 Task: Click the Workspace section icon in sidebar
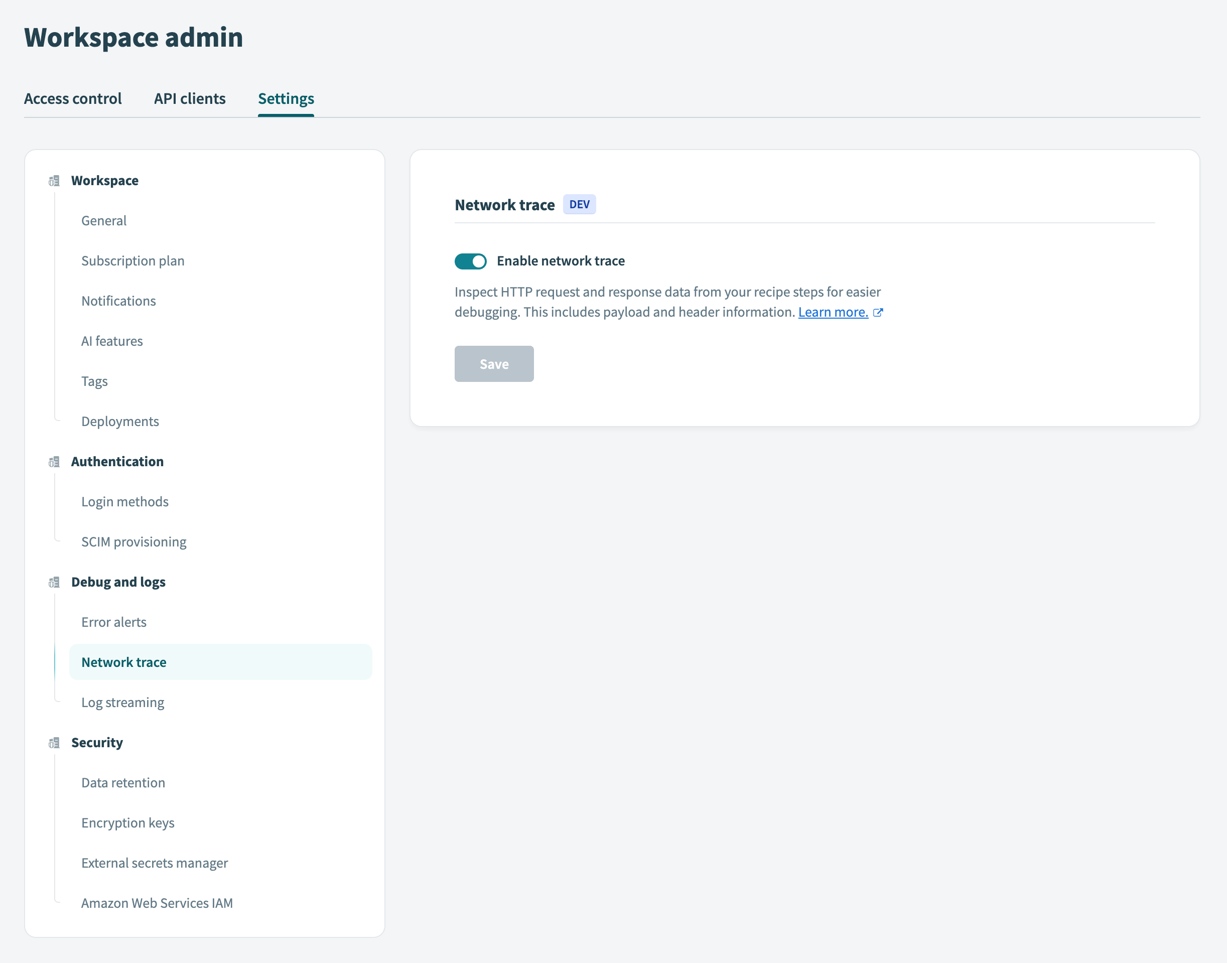click(x=54, y=181)
